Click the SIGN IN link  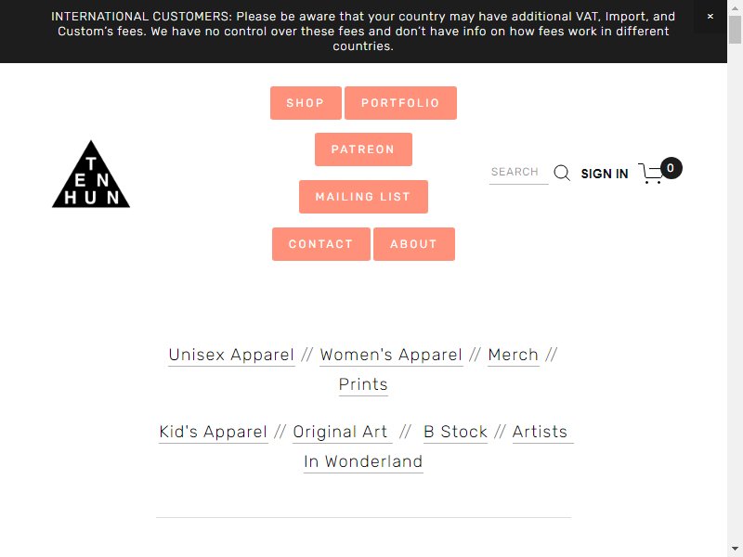click(x=605, y=174)
